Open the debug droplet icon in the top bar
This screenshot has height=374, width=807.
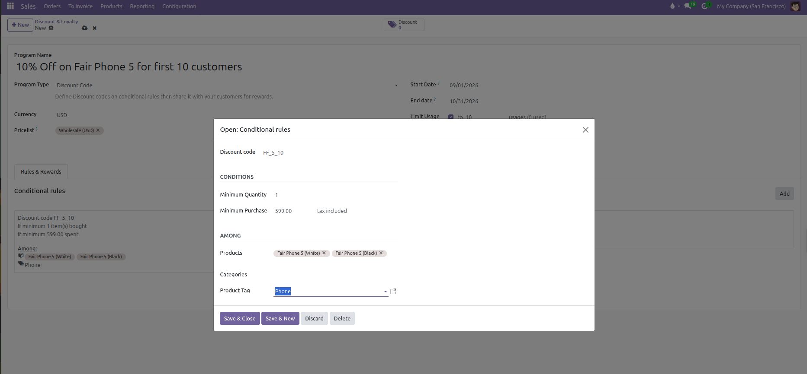point(672,6)
